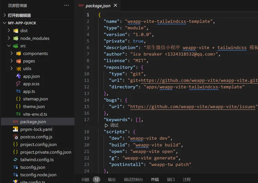Open app.ts file
Image resolution: width=258 pixels, height=183 pixels.
pyautogui.click(x=29, y=91)
